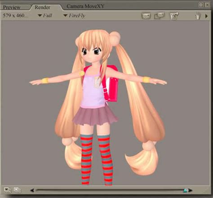Maximize the render panel window

201,5
